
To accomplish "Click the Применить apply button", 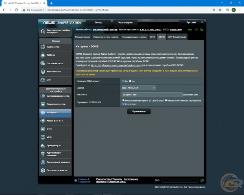I will tap(139, 111).
